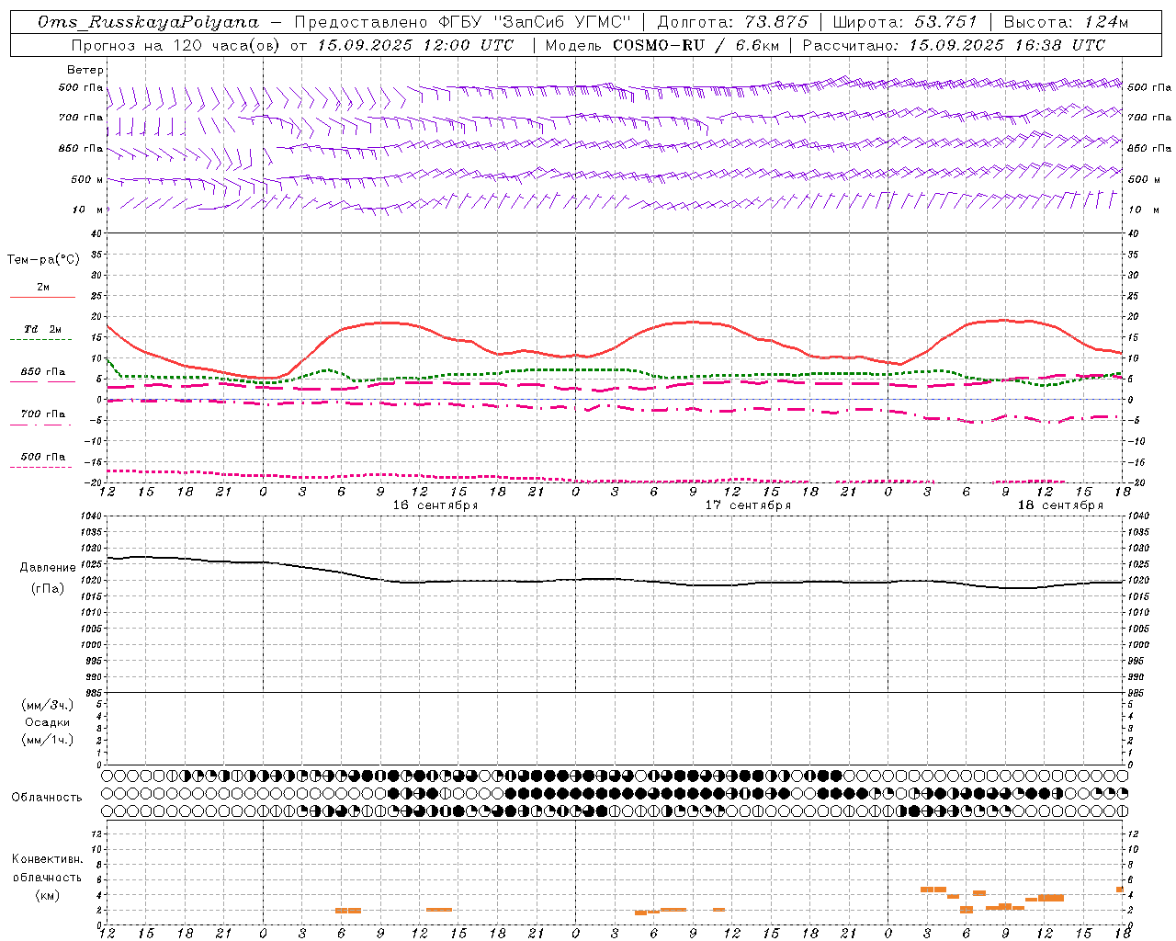The image size is (1176, 941).
Task: Click the (гПа) unit label under Давление
Action: tap(48, 588)
